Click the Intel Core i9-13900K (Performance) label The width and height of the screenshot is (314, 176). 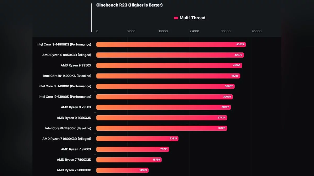(65, 97)
